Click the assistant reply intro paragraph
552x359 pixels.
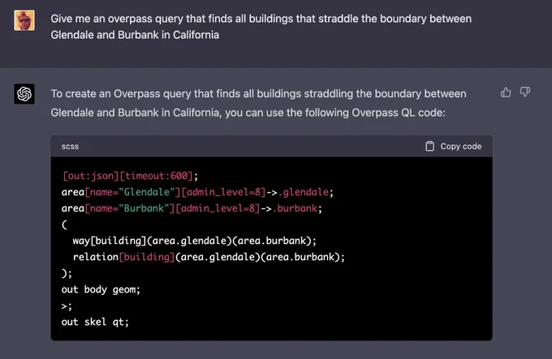pyautogui.click(x=259, y=103)
